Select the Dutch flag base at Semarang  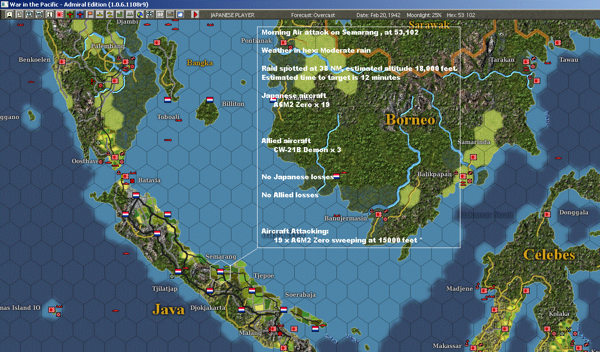[x=220, y=272]
